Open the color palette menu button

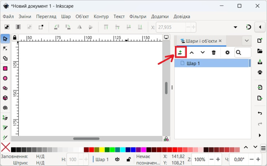click(x=263, y=148)
